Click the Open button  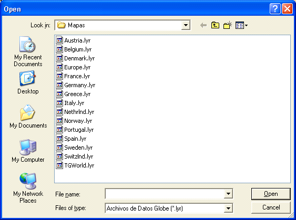(271, 194)
